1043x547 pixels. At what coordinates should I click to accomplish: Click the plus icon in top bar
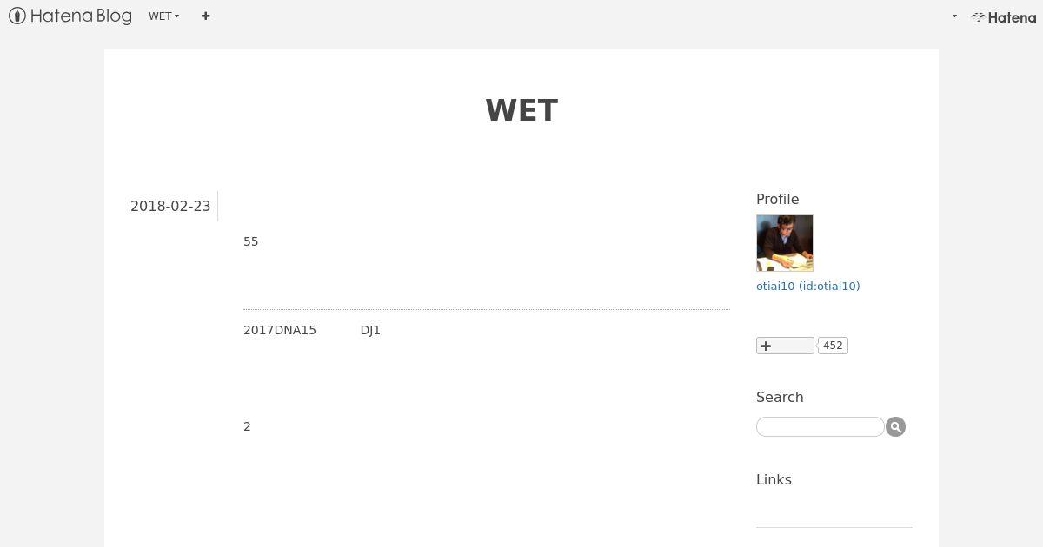coord(205,16)
